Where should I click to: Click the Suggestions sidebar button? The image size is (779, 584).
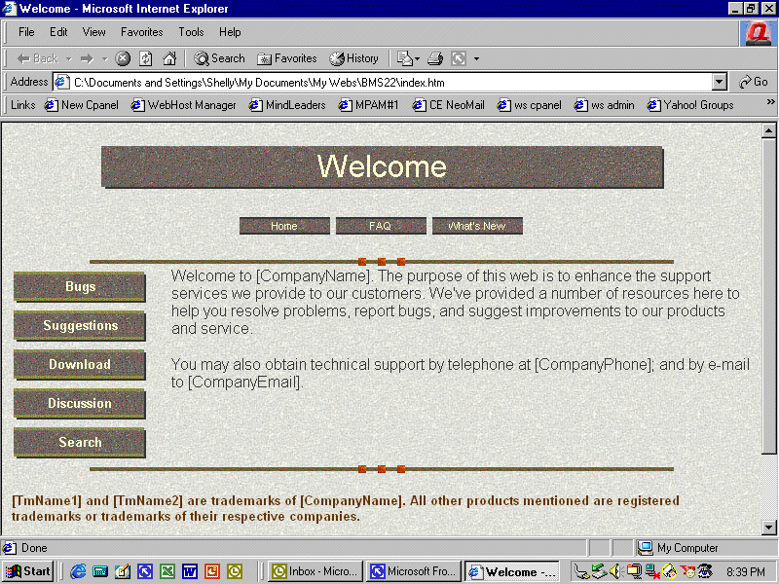(x=80, y=326)
